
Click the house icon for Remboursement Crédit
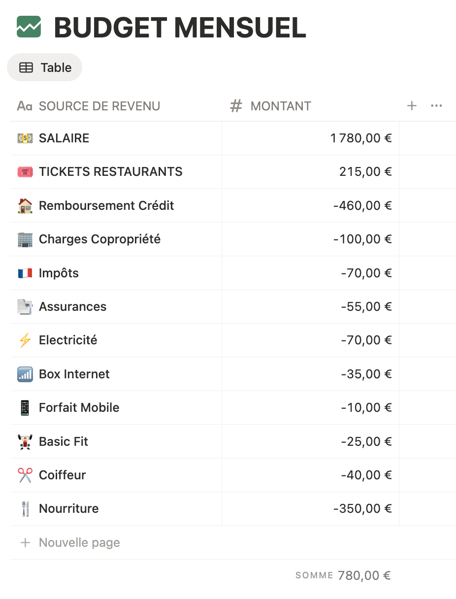(25, 205)
